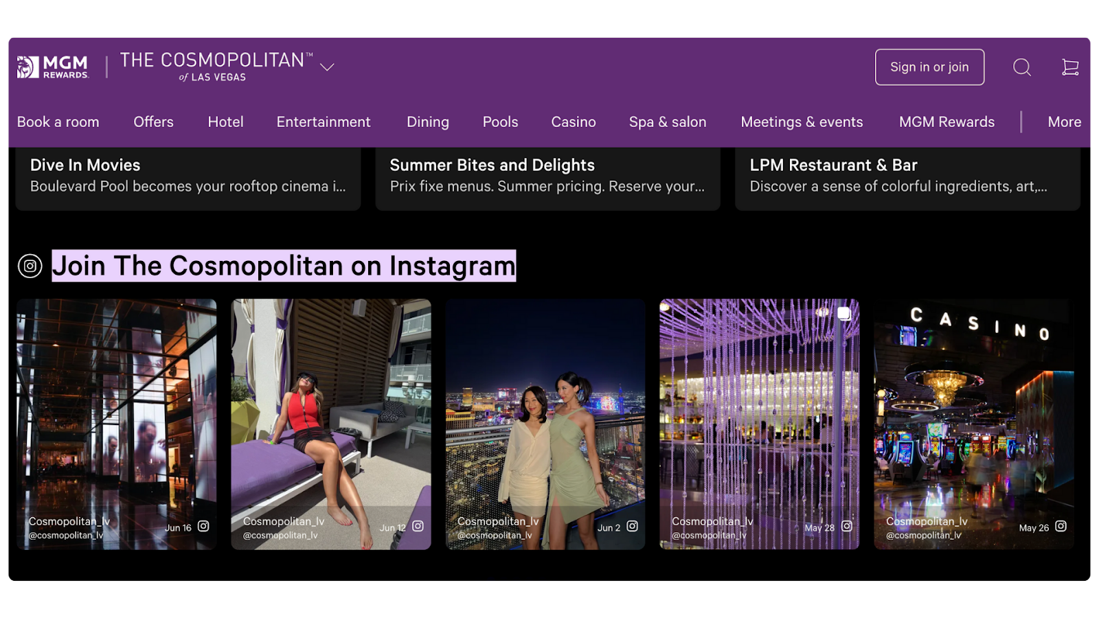The height and width of the screenshot is (618, 1099).
Task: Open the Summer Bites and Delights card
Action: click(547, 179)
